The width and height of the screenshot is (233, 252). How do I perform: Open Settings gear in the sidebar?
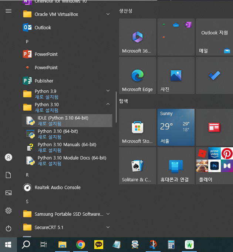pyautogui.click(x=9, y=211)
